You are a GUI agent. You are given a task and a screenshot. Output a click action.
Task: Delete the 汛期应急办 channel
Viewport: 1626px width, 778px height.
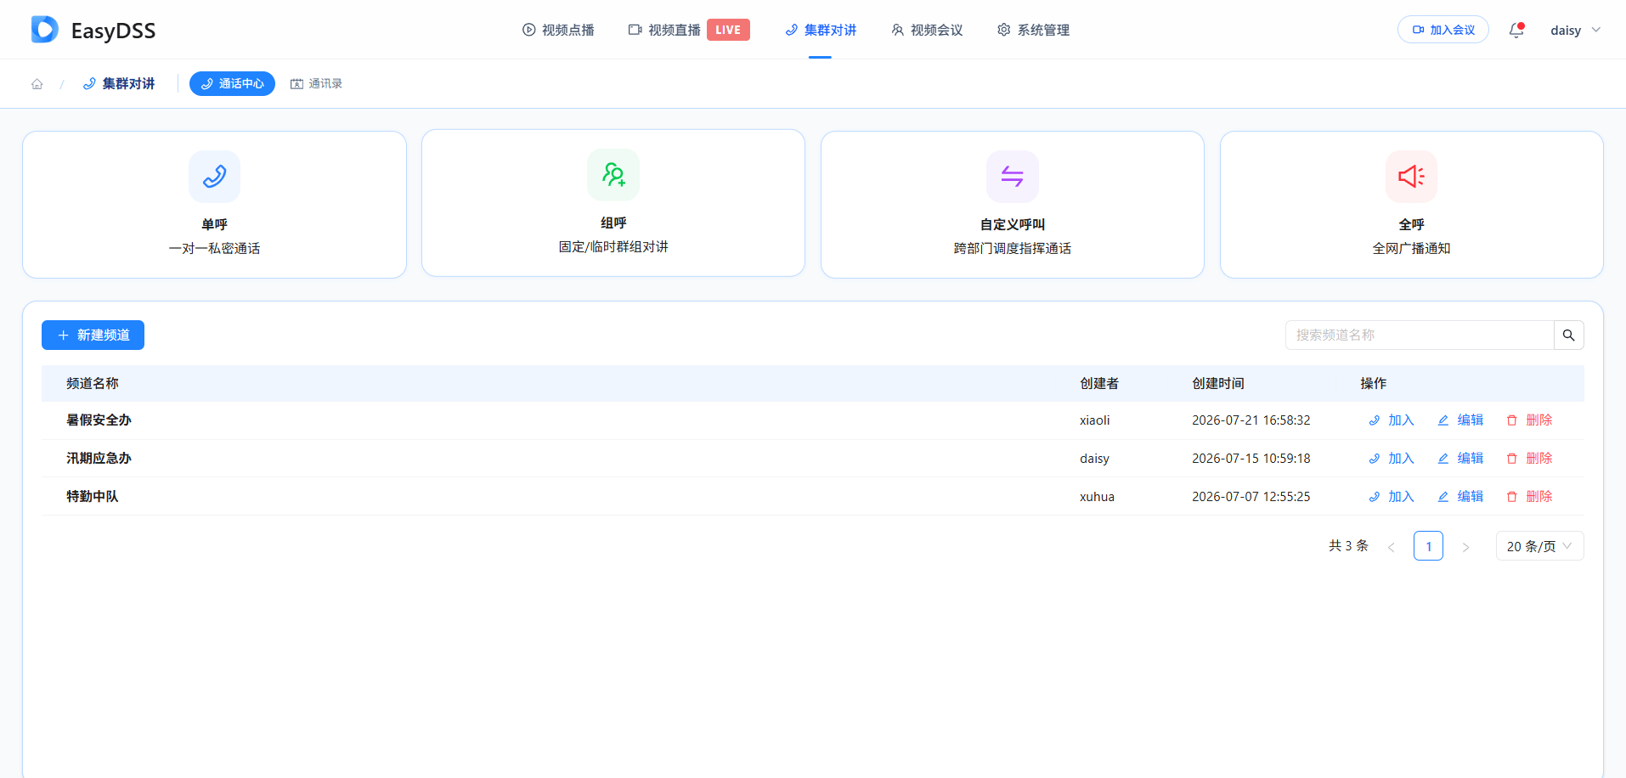pos(1529,459)
